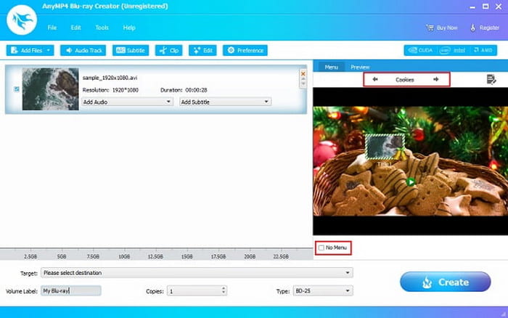Open the Clip tool
The width and height of the screenshot is (508, 318).
[168, 51]
